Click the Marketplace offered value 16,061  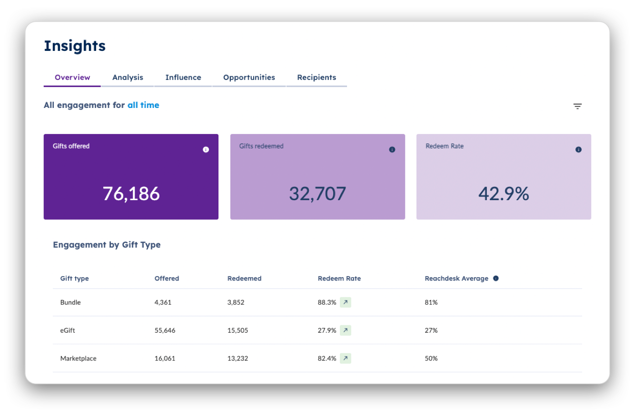pyautogui.click(x=165, y=358)
